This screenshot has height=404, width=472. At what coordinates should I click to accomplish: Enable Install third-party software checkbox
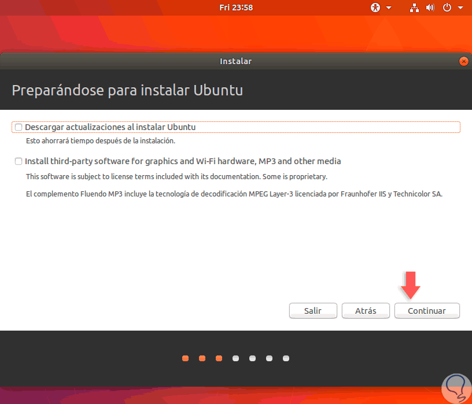pyautogui.click(x=19, y=161)
